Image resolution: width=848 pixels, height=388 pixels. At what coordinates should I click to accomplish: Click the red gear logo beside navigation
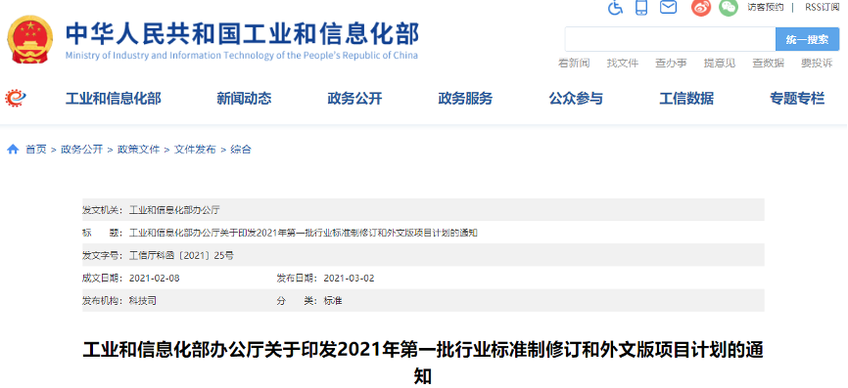point(16,98)
